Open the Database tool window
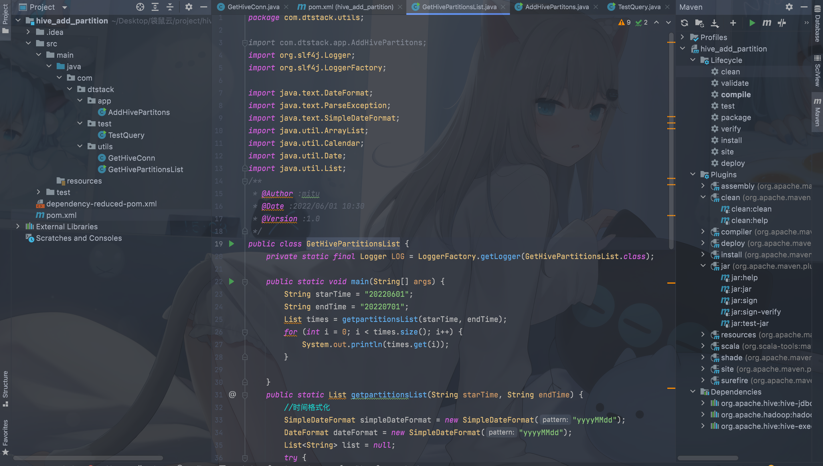Screen dimensions: 823x466 tap(817, 24)
